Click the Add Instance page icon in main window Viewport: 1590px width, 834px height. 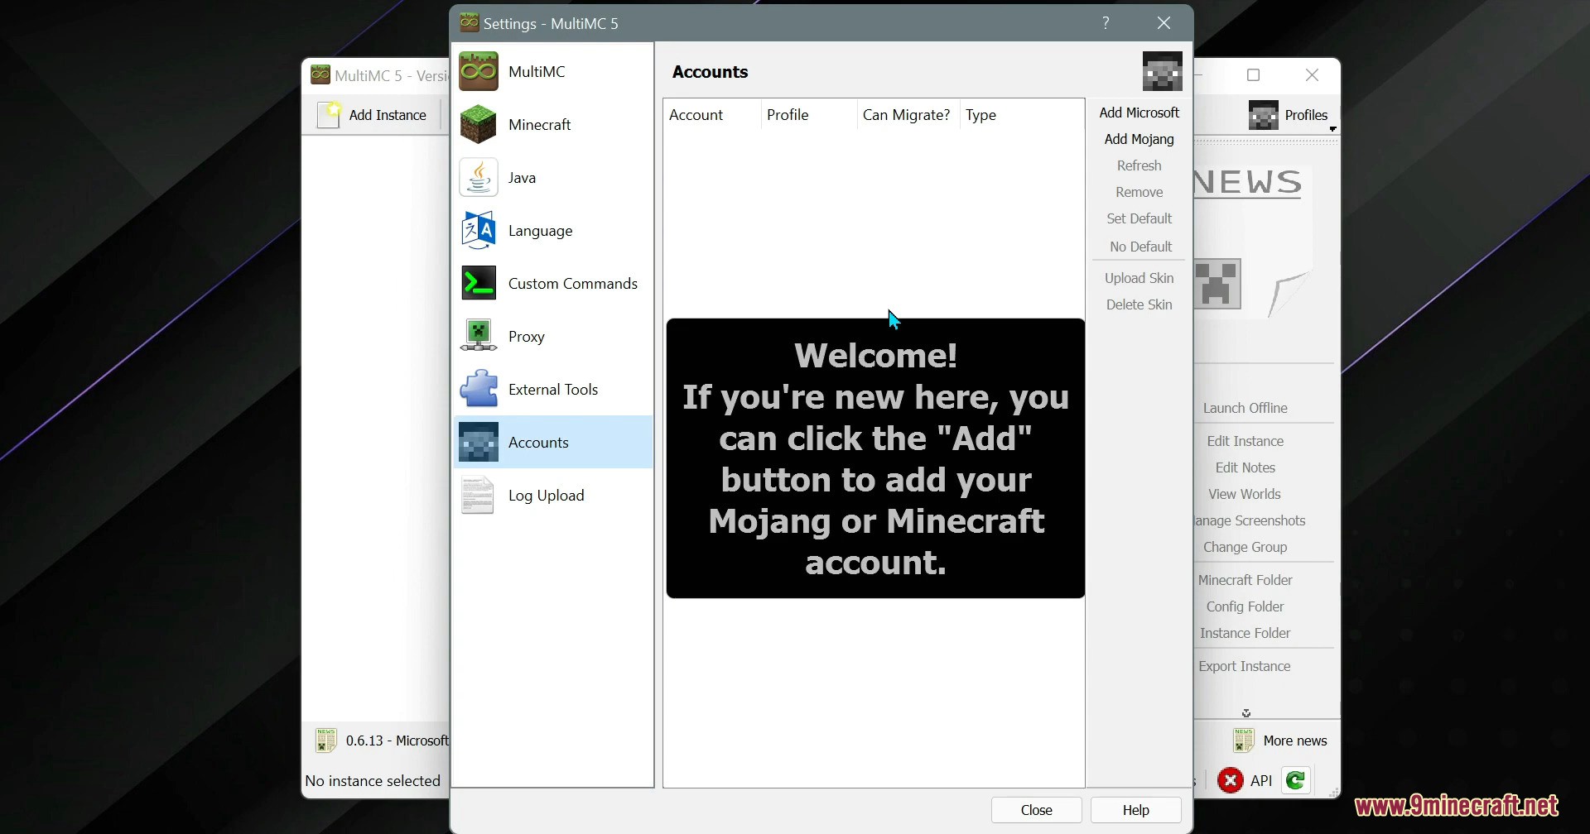click(x=329, y=115)
